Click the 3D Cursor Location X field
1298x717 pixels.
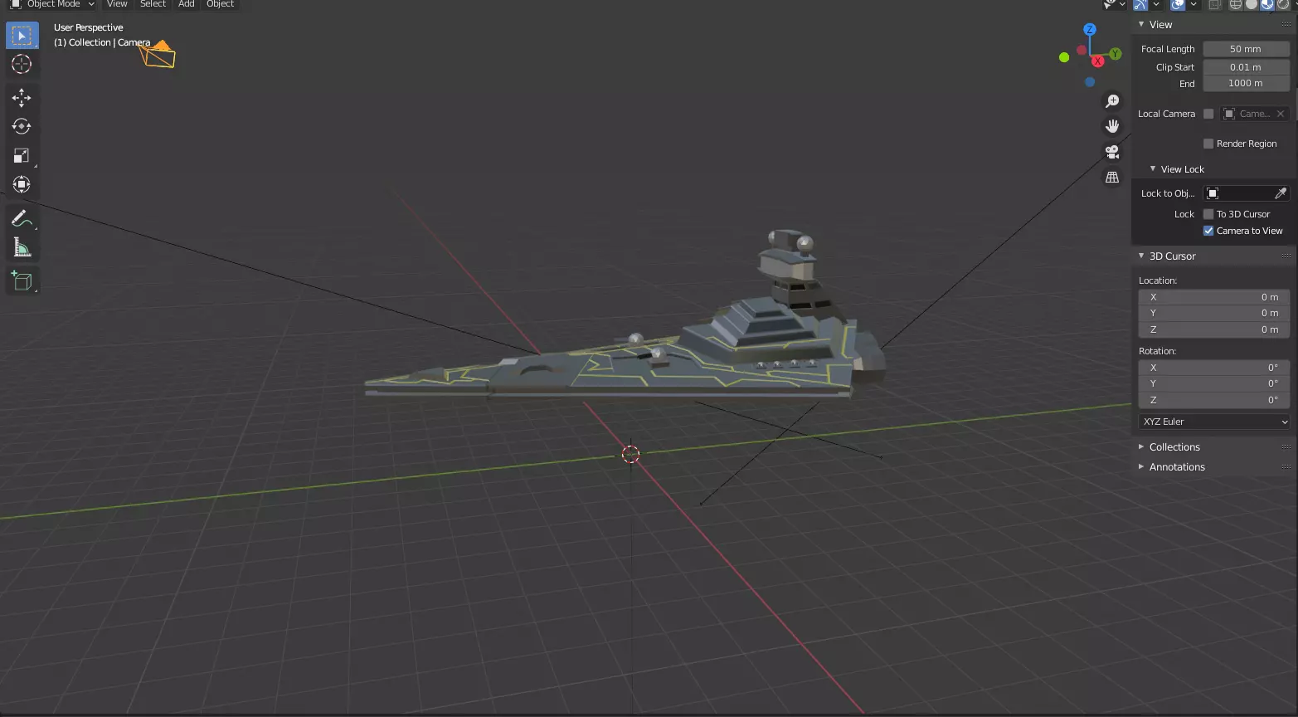click(x=1214, y=297)
